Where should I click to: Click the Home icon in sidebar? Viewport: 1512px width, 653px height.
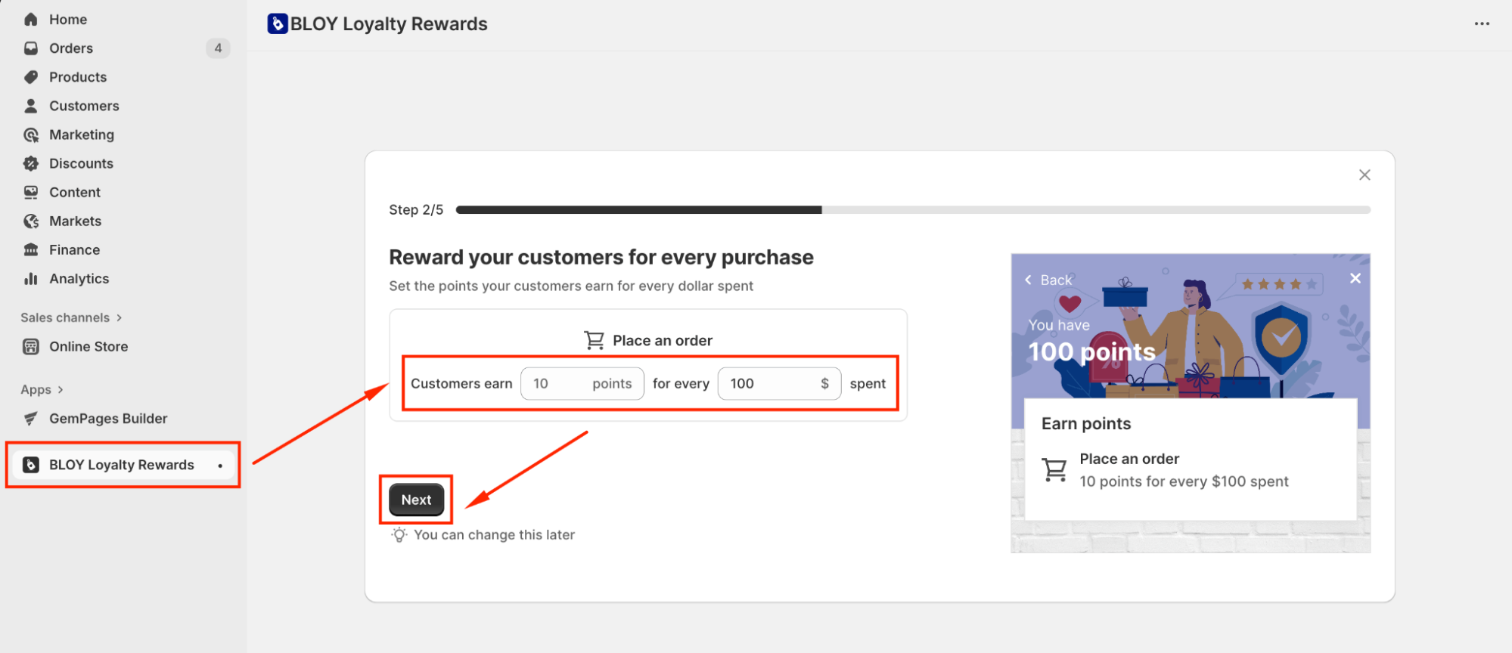pos(31,20)
